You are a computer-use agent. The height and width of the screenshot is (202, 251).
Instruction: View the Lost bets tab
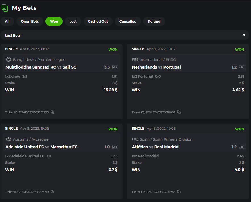73,21
